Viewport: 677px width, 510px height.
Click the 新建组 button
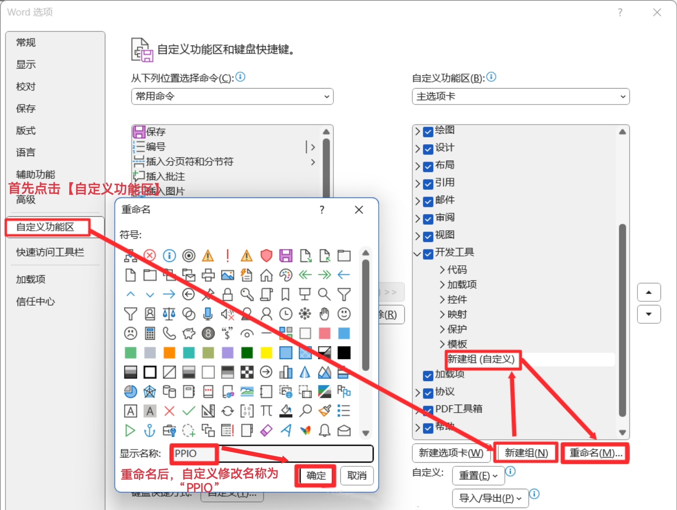coord(526,453)
